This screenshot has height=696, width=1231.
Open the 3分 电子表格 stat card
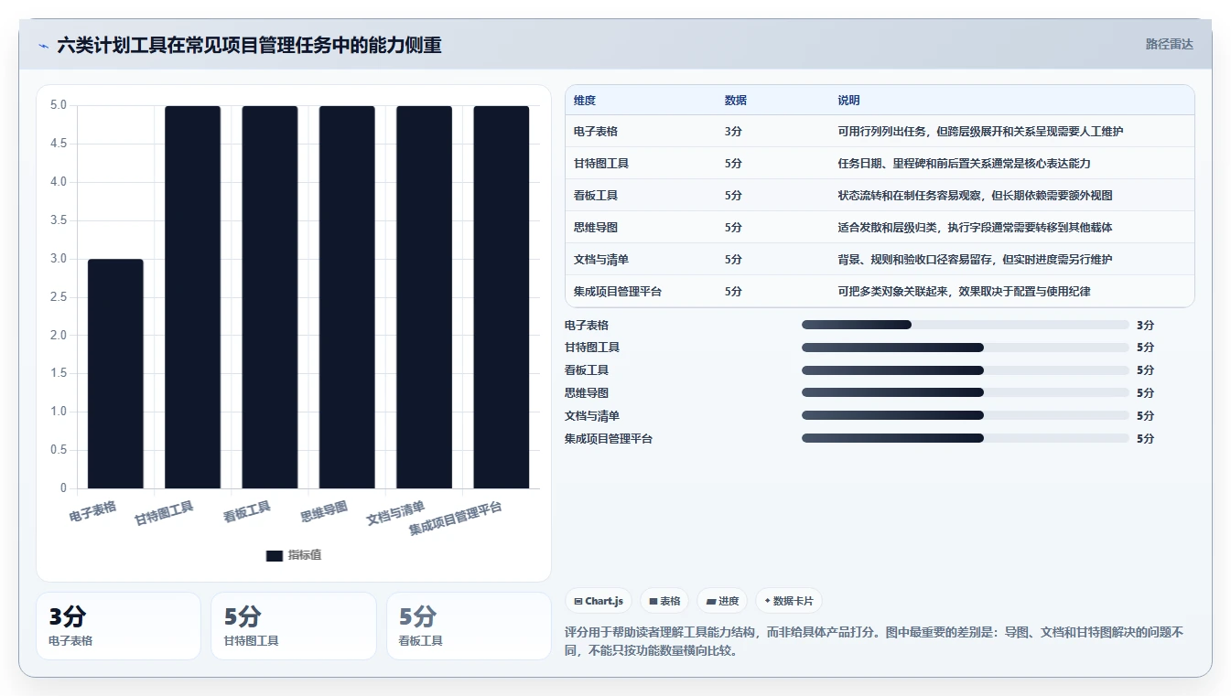[x=118, y=626]
